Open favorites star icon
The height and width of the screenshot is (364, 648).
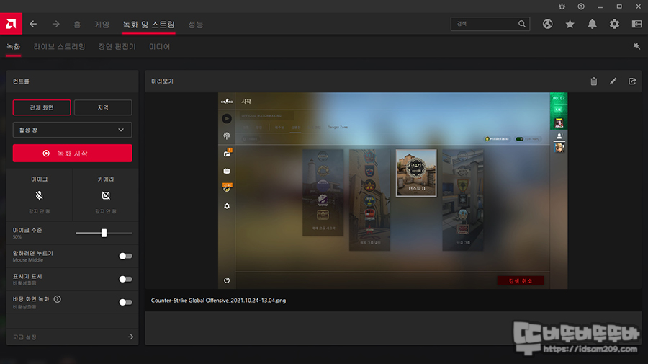570,24
